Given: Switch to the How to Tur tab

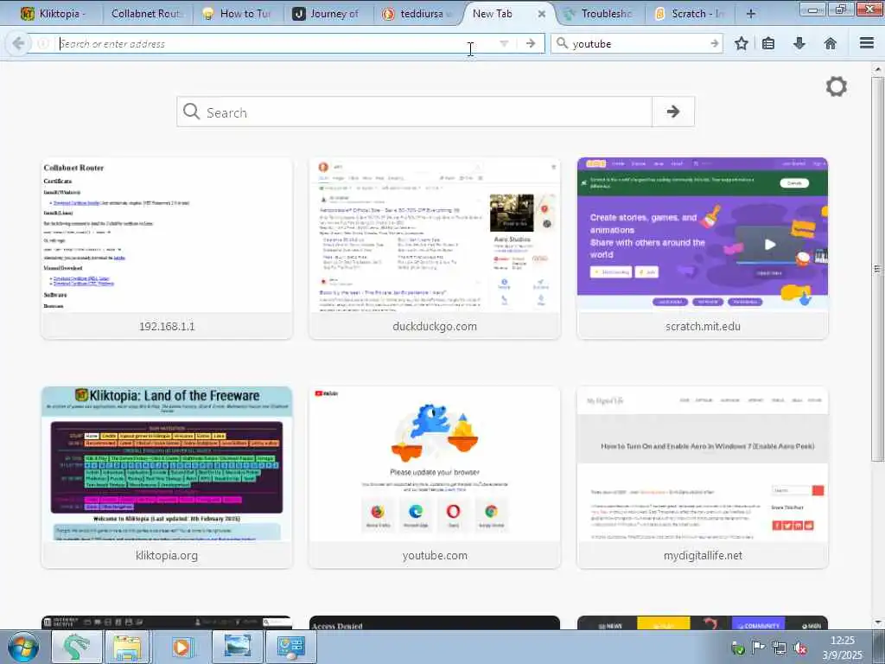Looking at the screenshot, I should [237, 14].
